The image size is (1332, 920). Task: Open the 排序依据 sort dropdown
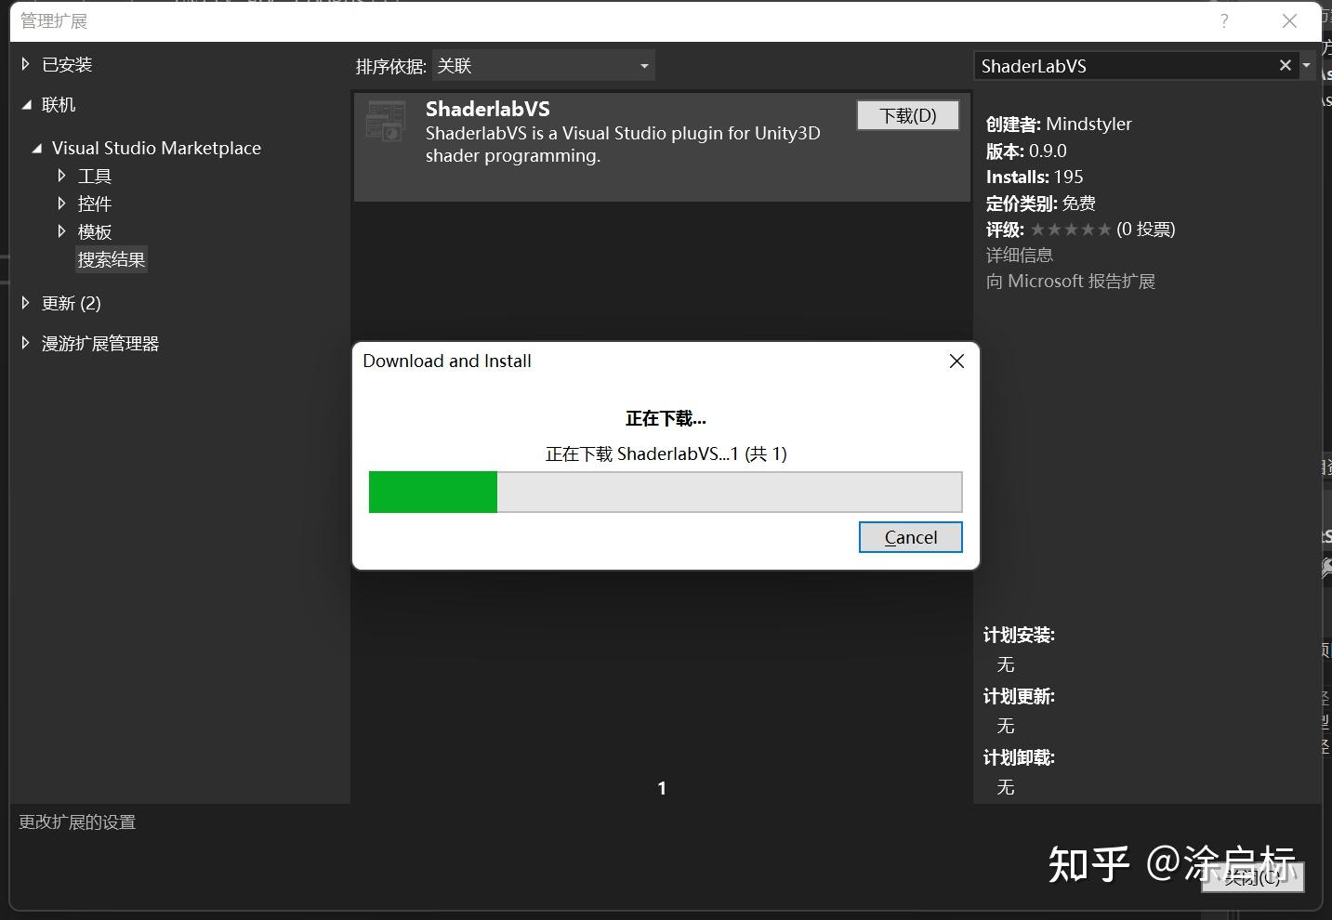coord(544,66)
